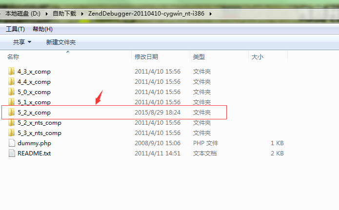This screenshot has height=210, width=339.
Task: Select the 5_3_x_nts_comp folder icon
Action: (11, 133)
